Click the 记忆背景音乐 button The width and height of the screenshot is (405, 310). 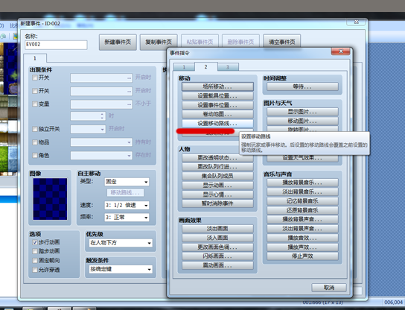click(x=302, y=201)
